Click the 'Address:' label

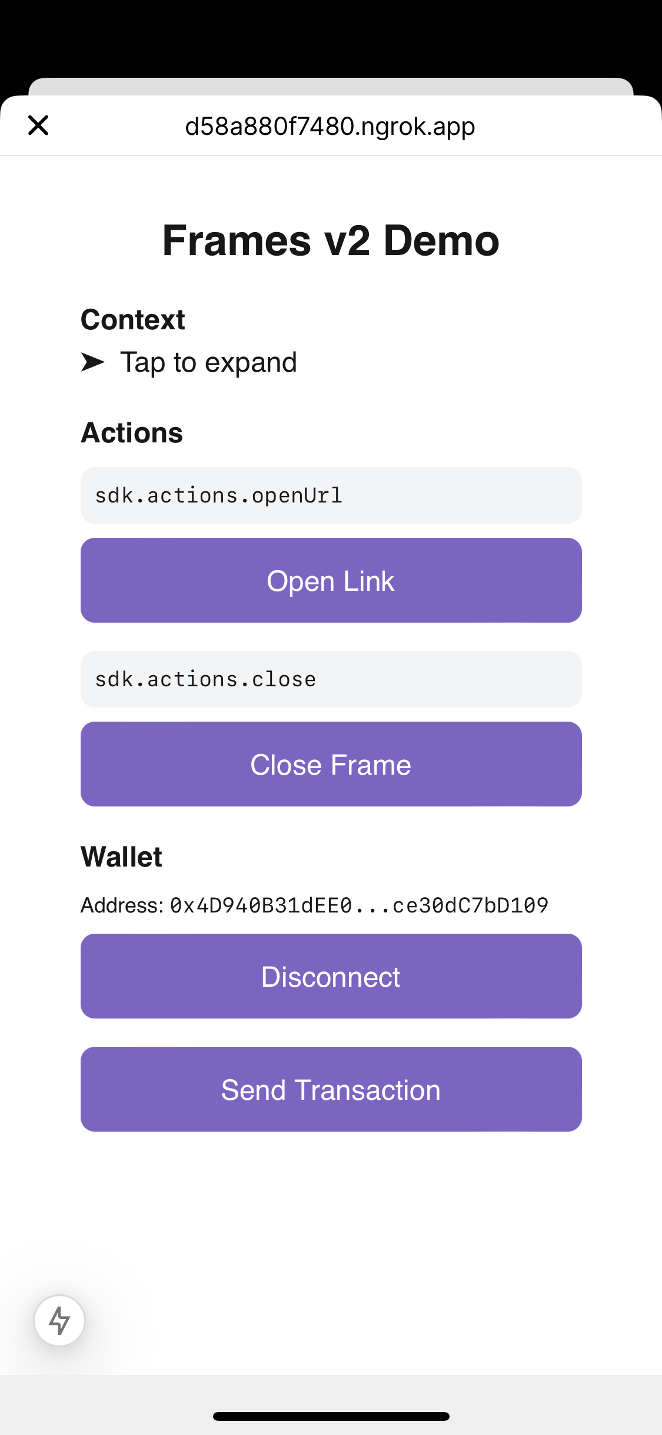pos(122,905)
